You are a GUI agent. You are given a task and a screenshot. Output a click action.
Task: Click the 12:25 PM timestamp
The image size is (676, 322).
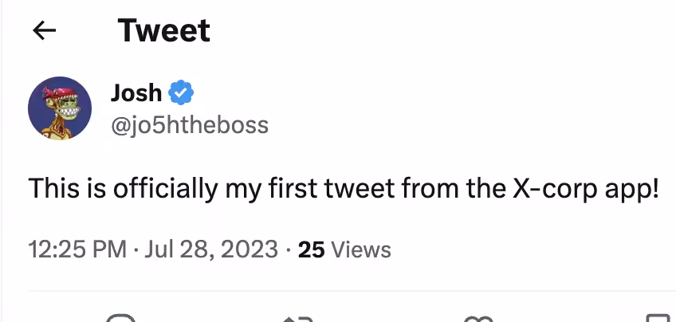(x=77, y=249)
